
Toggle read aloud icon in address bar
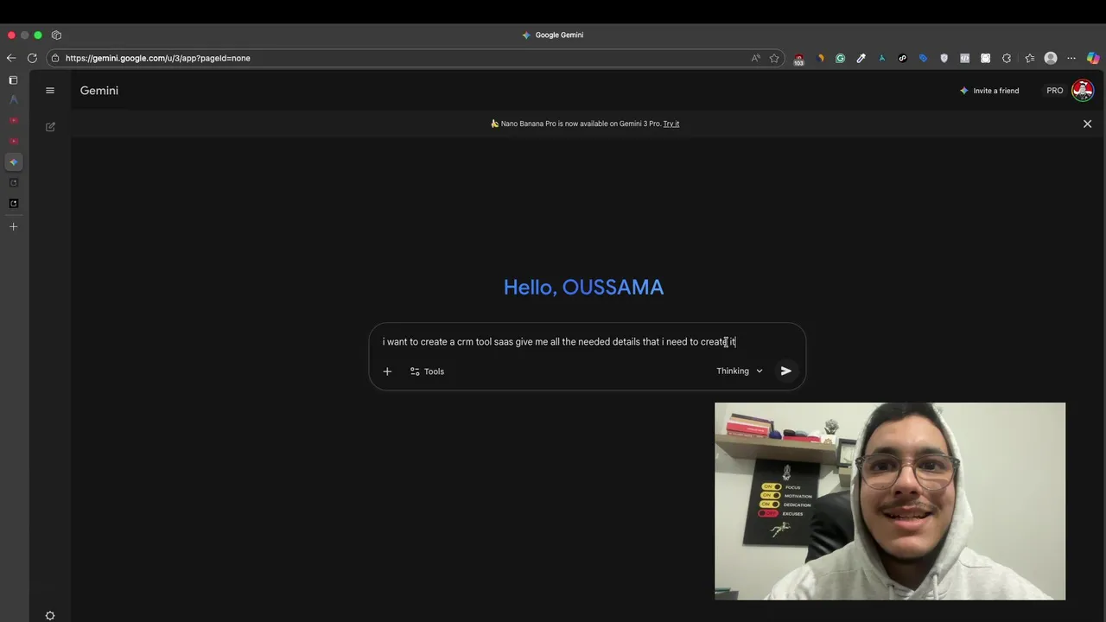[x=756, y=58]
